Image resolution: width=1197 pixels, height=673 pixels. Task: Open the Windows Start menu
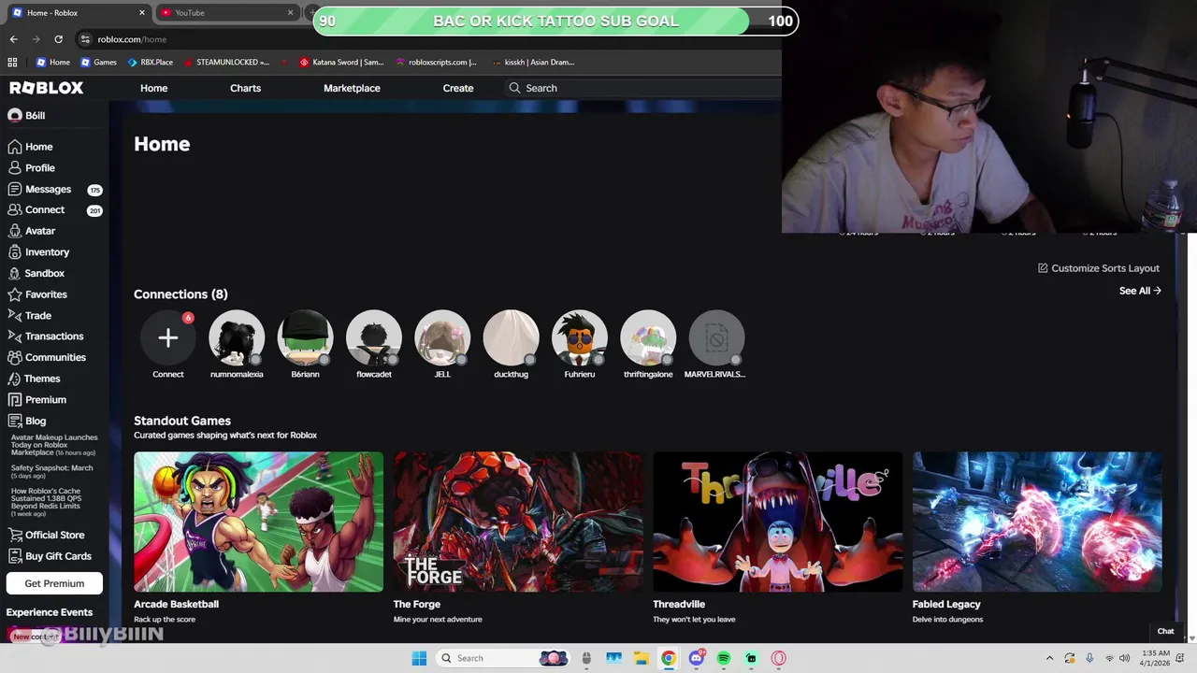click(419, 658)
